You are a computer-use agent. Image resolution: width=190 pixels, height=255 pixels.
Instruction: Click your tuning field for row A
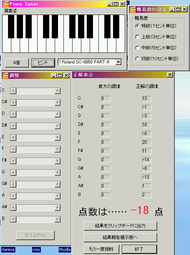[106, 177]
